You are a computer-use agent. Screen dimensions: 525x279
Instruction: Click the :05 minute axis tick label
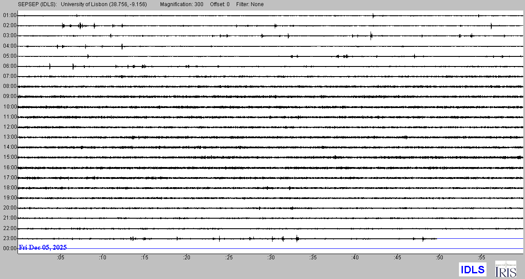tap(60, 258)
